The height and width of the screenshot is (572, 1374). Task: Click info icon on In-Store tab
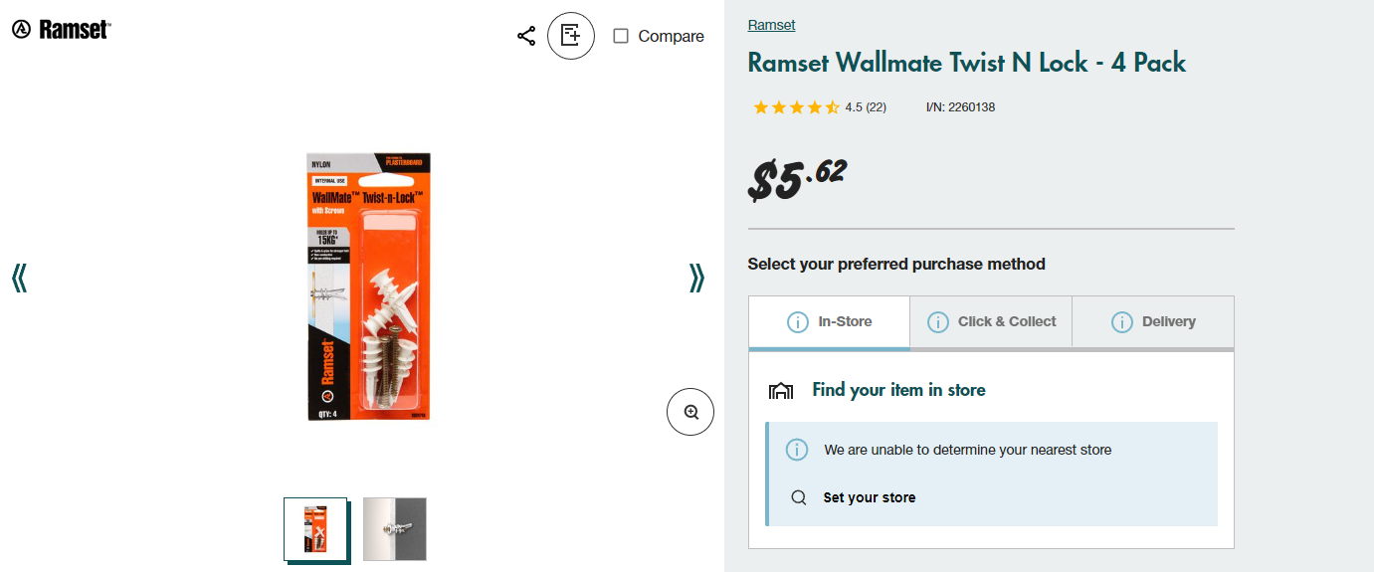(797, 322)
